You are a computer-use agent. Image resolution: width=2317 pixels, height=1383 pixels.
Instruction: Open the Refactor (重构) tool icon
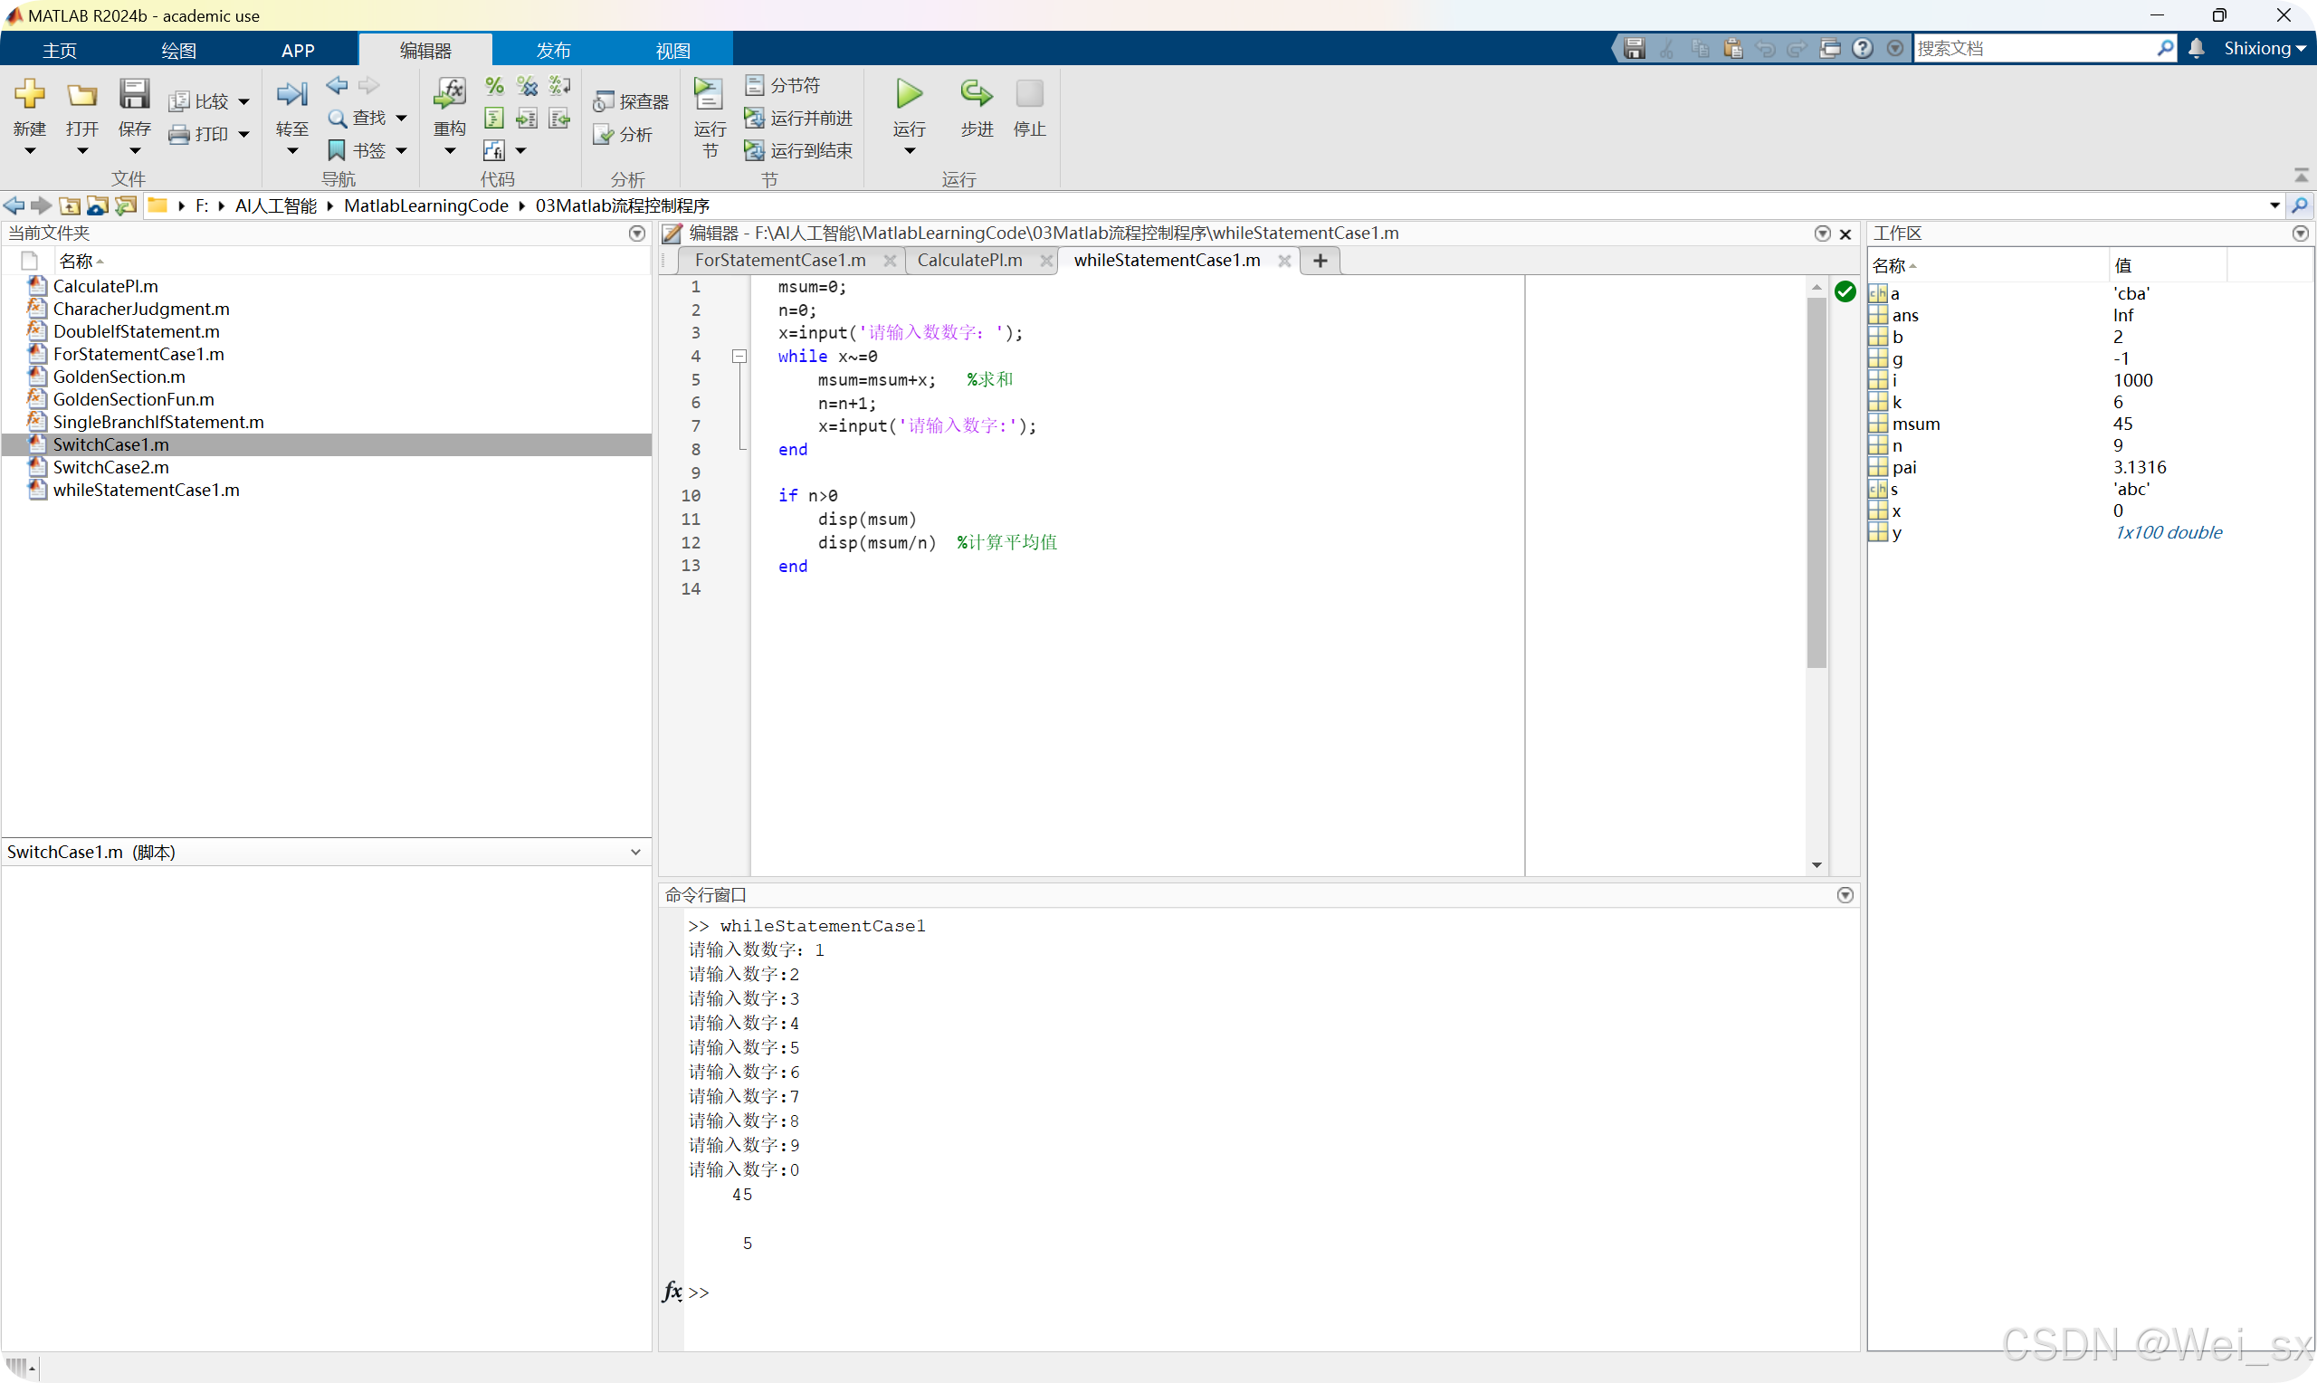(449, 94)
